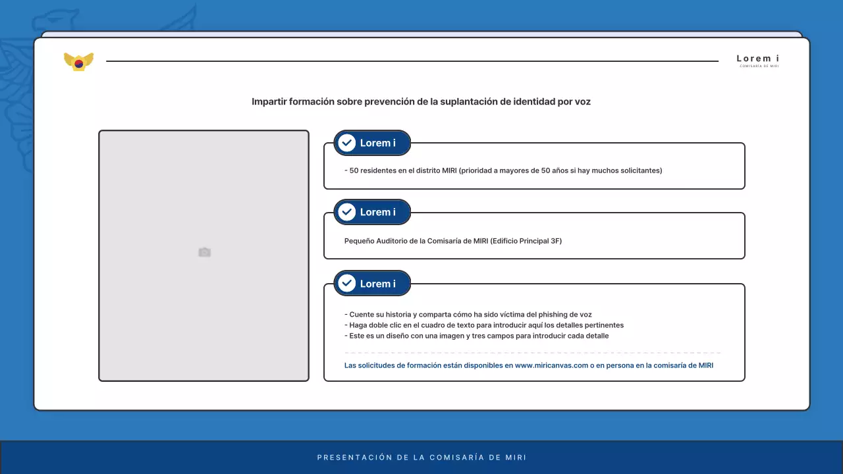Click the checkmark circle on second Lorem i badge

(347, 212)
